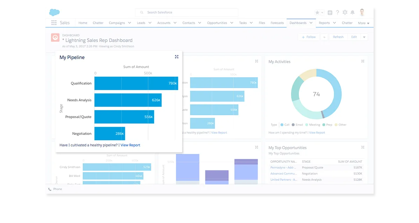Click the donut chart center value 74
419x223 pixels.
pyautogui.click(x=316, y=94)
